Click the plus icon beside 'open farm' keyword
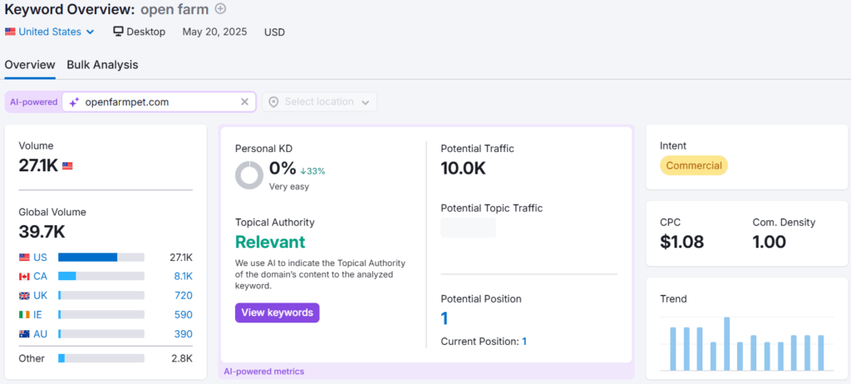 pyautogui.click(x=219, y=8)
